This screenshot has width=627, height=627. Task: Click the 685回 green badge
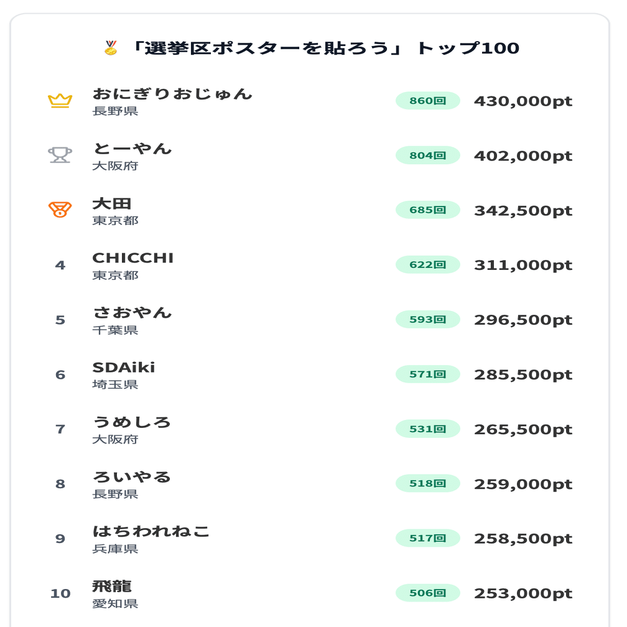pyautogui.click(x=427, y=210)
